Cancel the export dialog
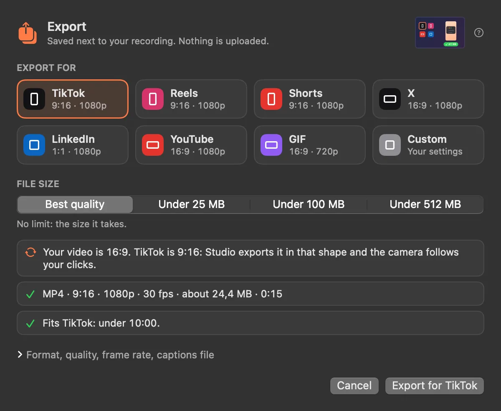 coord(354,386)
